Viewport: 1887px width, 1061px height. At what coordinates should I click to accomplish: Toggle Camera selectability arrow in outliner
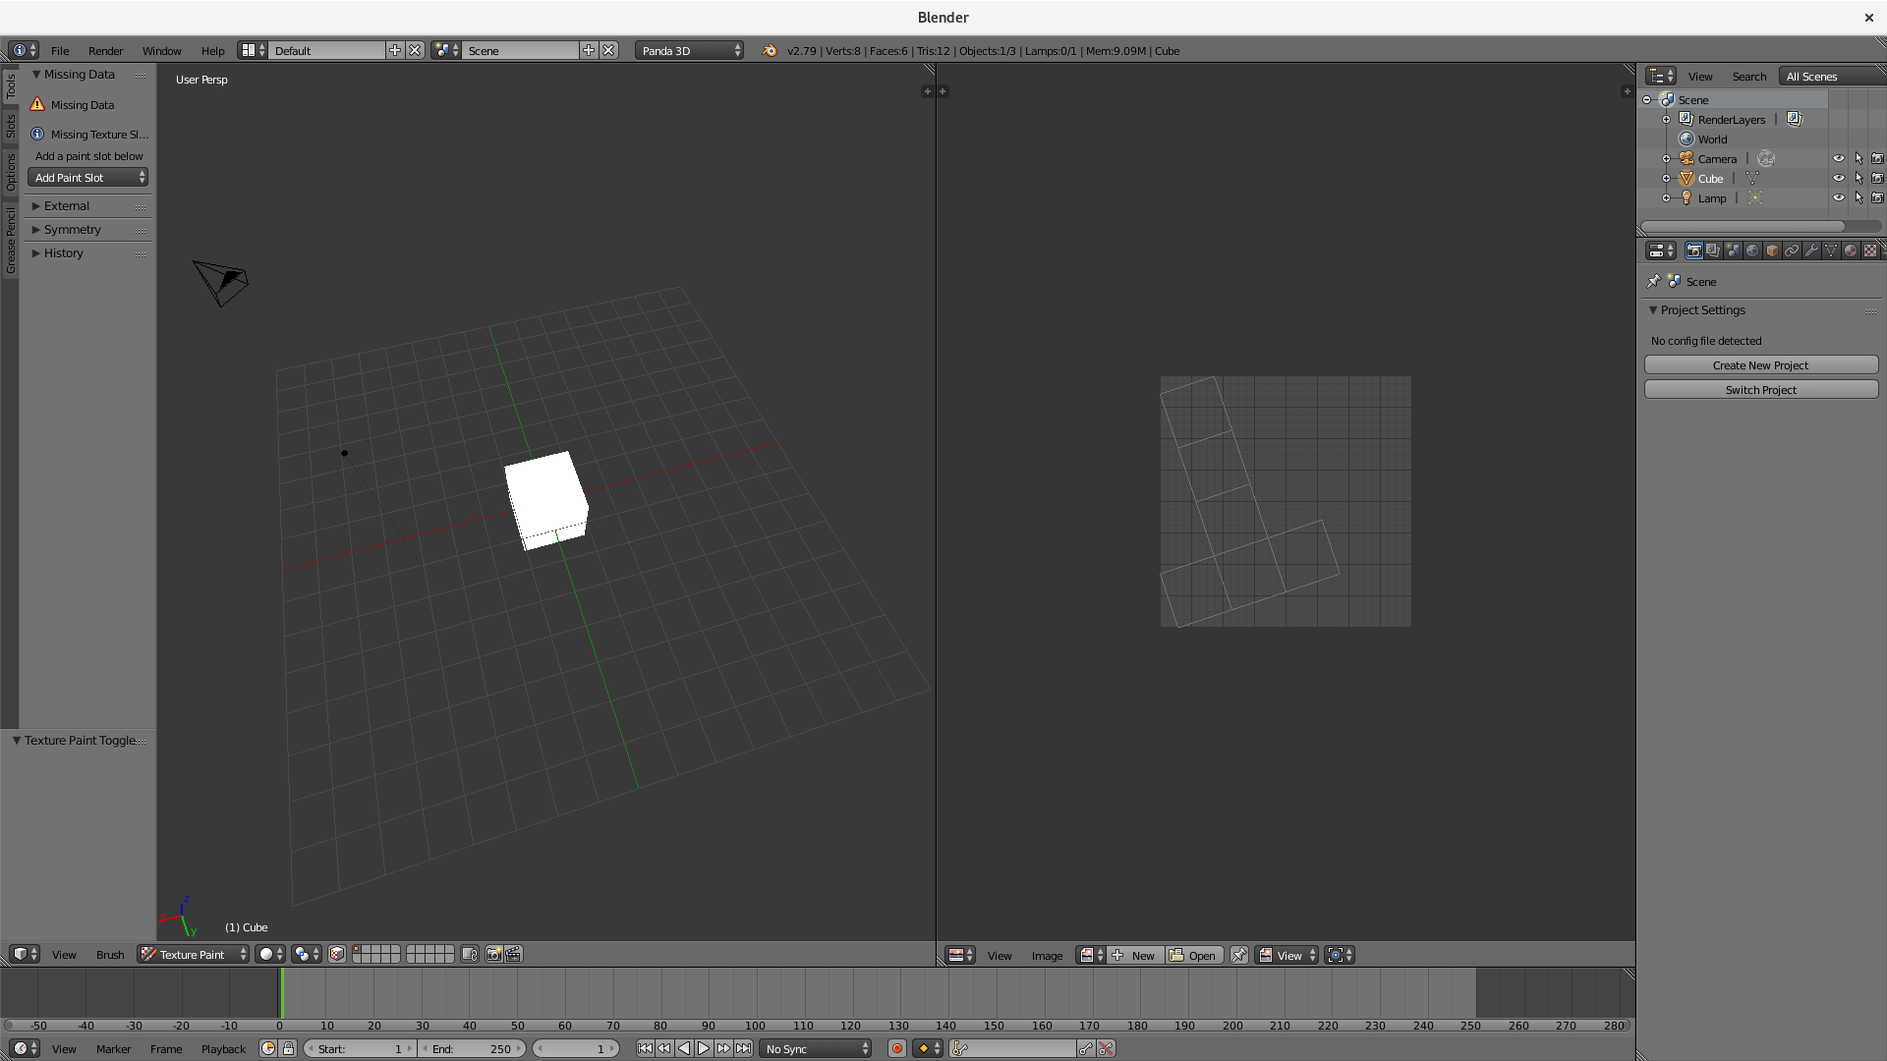1858,158
